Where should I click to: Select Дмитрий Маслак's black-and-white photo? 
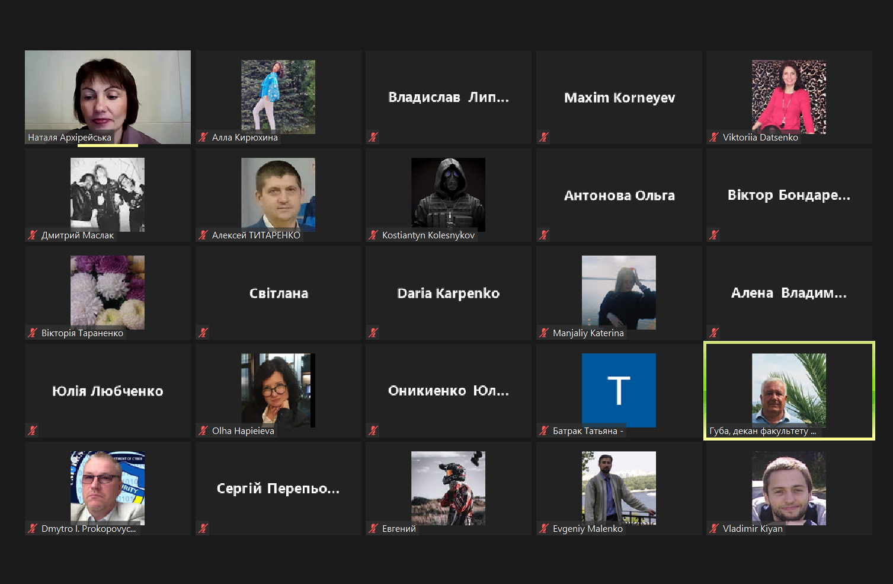(107, 194)
